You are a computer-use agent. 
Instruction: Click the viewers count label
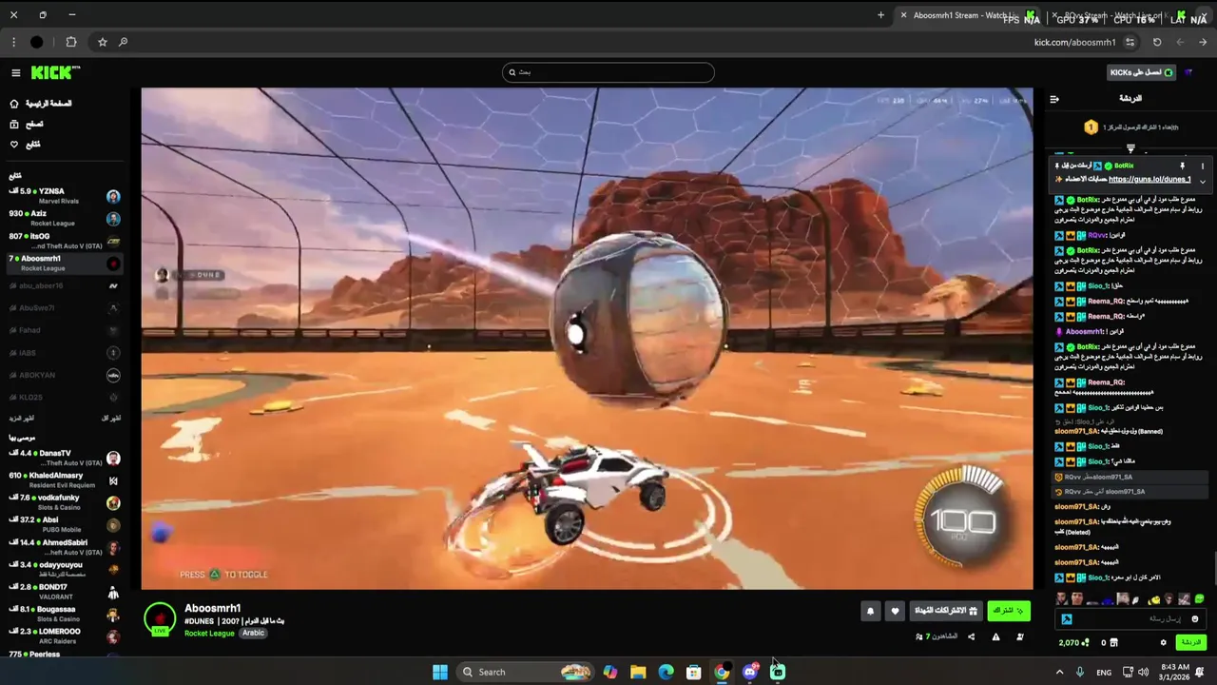[x=936, y=636]
